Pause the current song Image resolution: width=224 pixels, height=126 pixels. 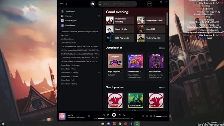coord(114,115)
